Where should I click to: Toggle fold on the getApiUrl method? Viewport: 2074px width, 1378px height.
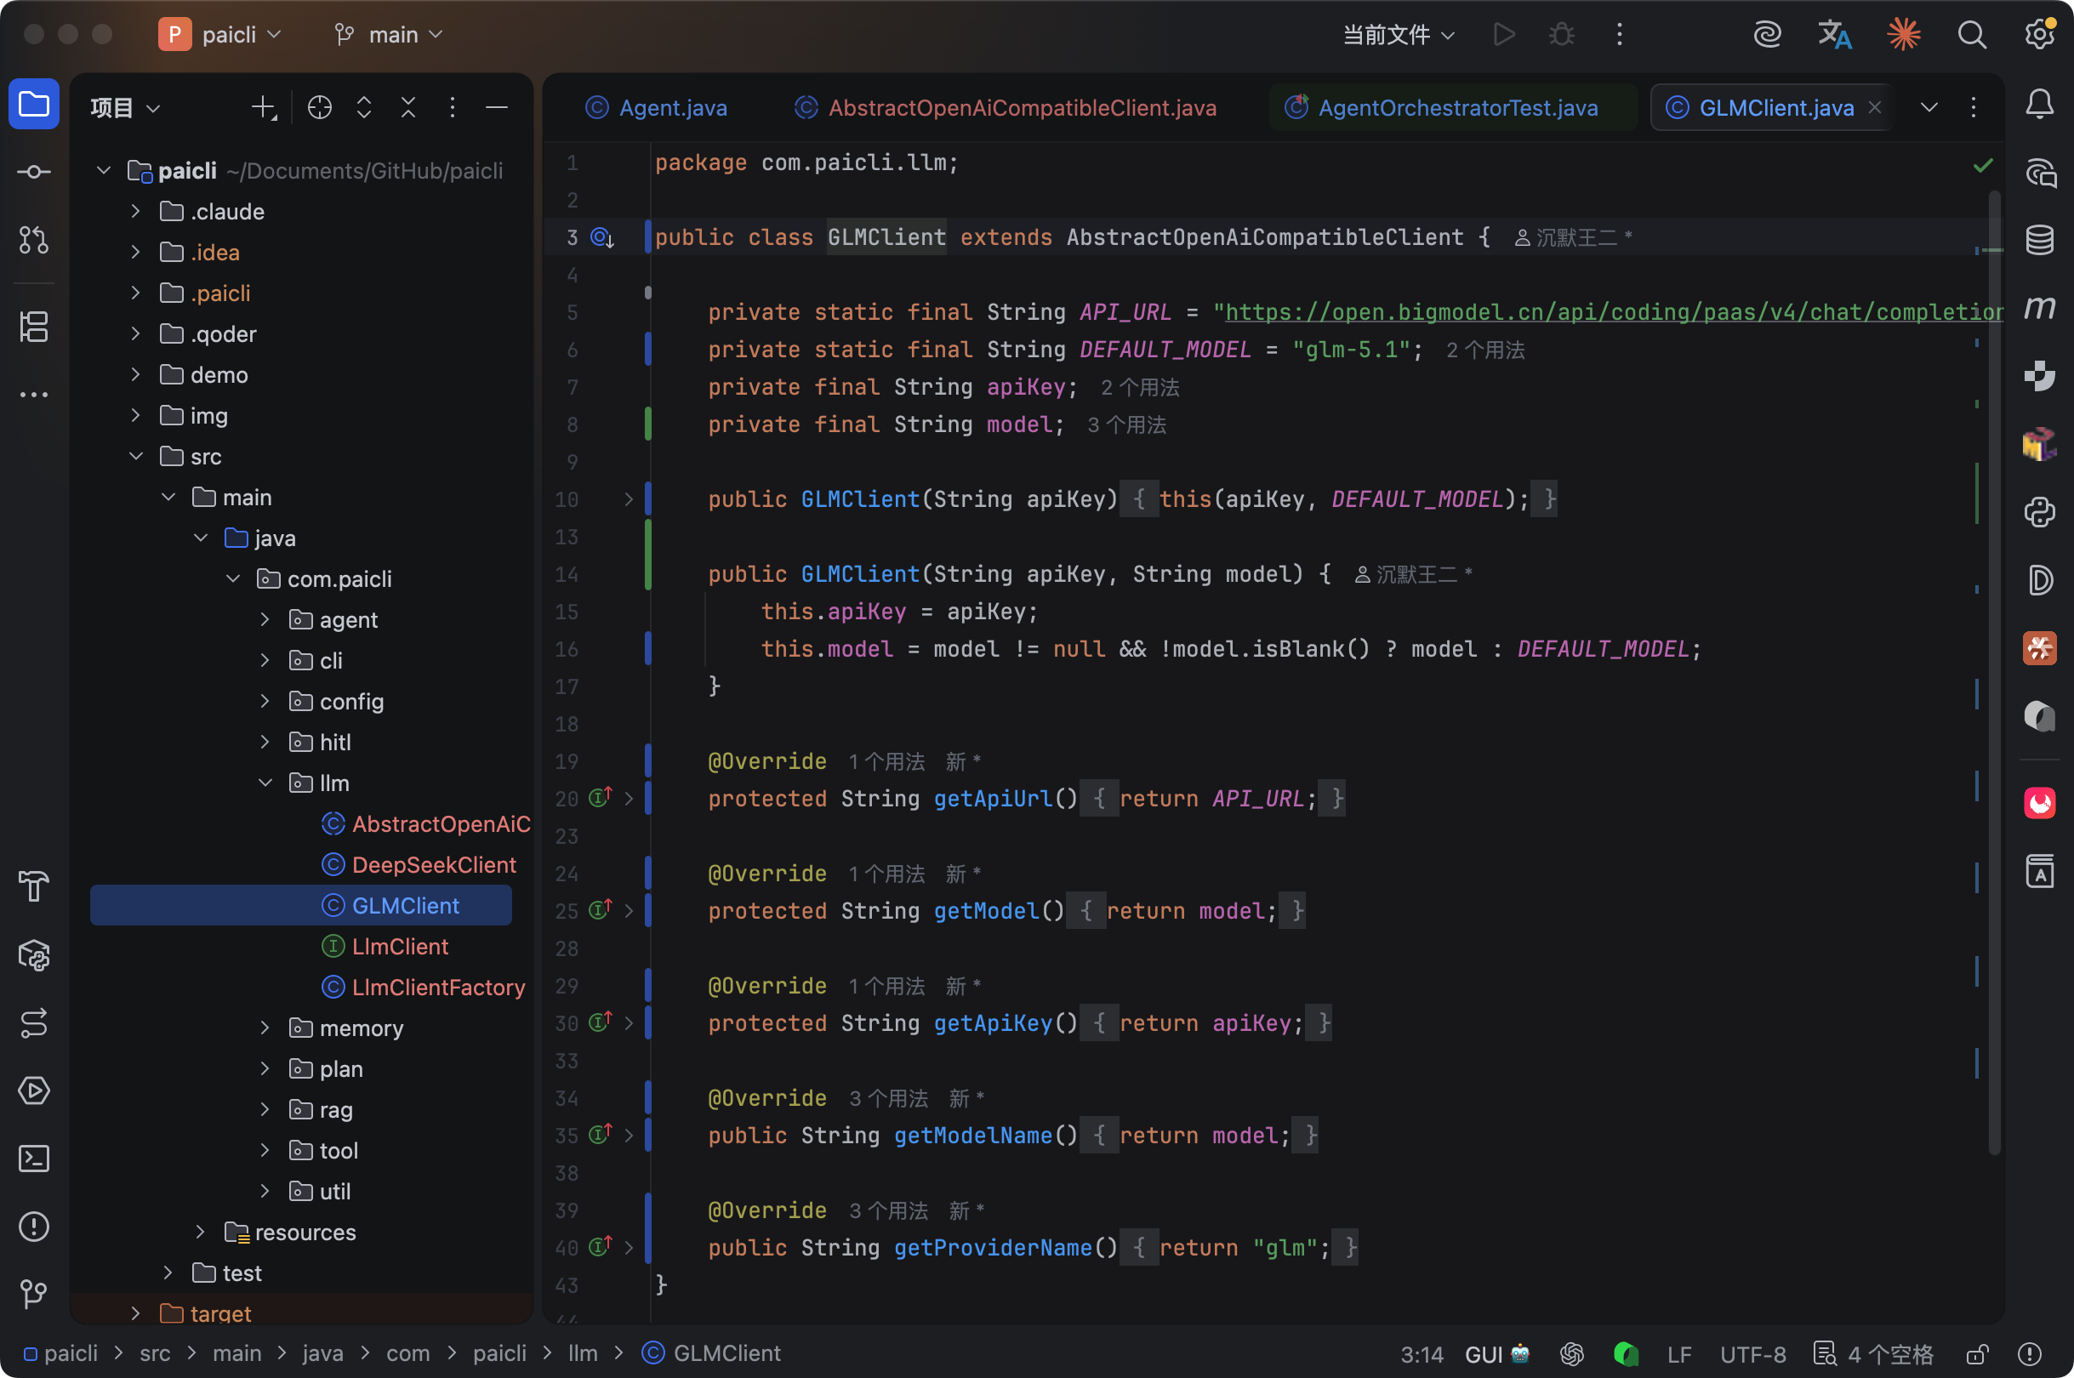pyautogui.click(x=629, y=799)
